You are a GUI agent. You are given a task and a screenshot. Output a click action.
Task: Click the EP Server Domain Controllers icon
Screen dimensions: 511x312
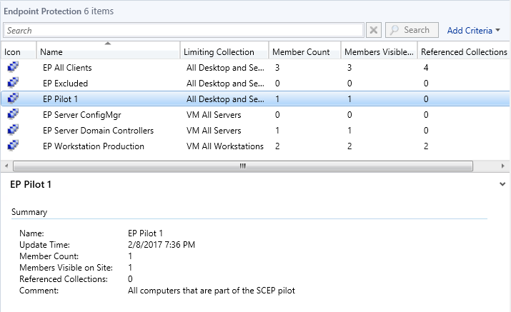pos(13,131)
